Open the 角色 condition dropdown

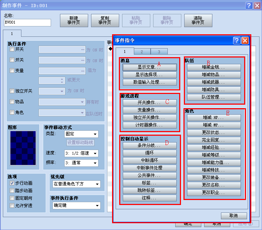coord(62,112)
